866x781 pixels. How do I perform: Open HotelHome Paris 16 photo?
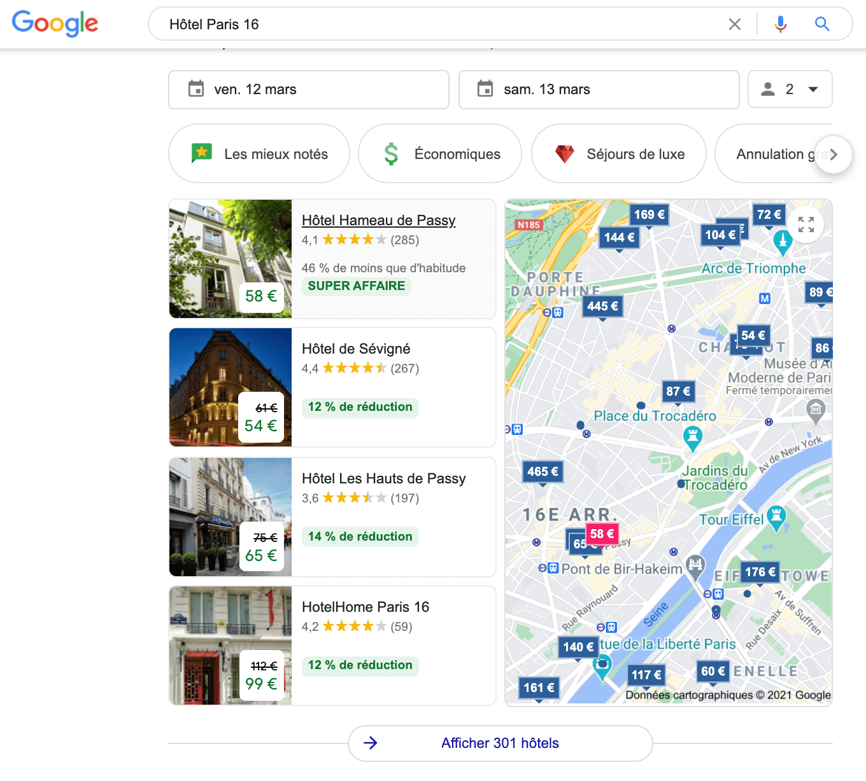tap(231, 646)
